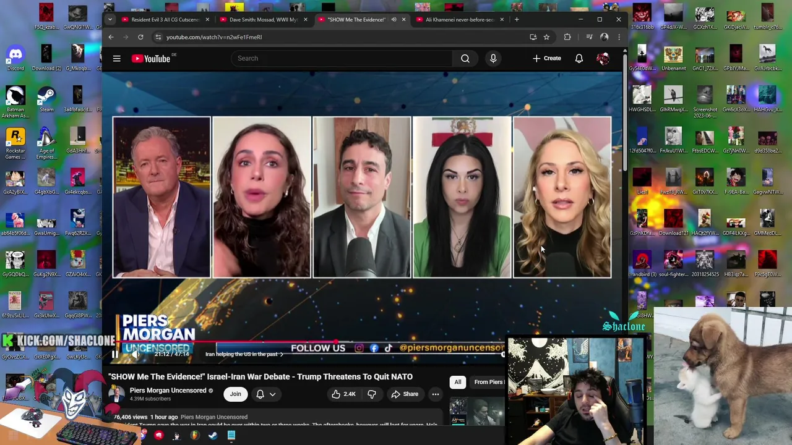Click the FL Studio fruit icon in the taskbar
The height and width of the screenshot is (445, 792).
[x=194, y=436]
